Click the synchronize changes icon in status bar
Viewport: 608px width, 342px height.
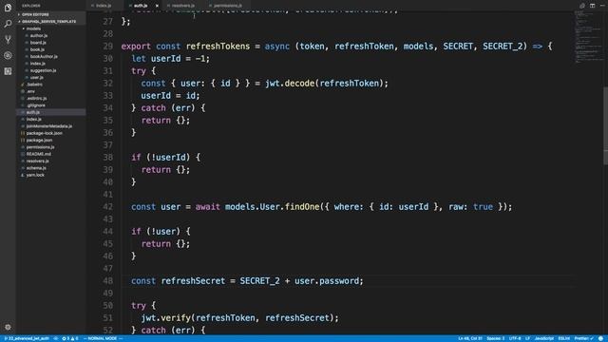(x=56, y=338)
